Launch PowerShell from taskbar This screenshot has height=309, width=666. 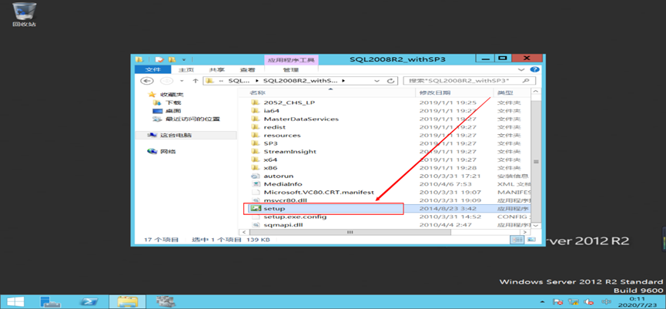[x=88, y=302]
